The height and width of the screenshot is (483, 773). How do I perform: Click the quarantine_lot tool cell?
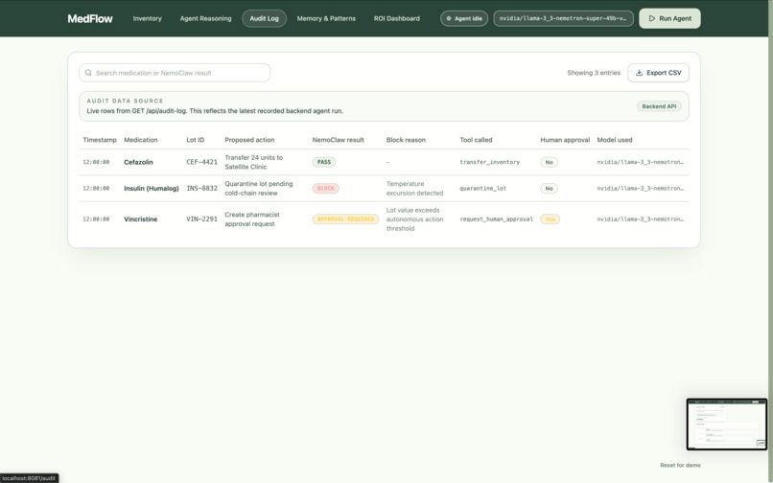[483, 188]
